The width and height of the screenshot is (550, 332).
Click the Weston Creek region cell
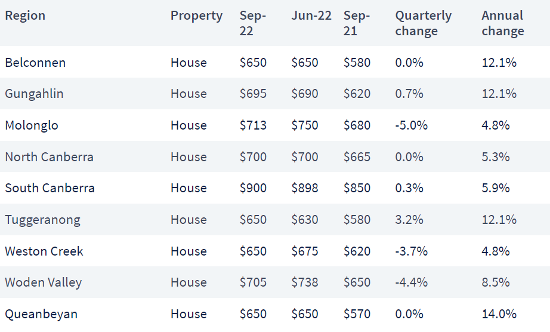(x=44, y=251)
